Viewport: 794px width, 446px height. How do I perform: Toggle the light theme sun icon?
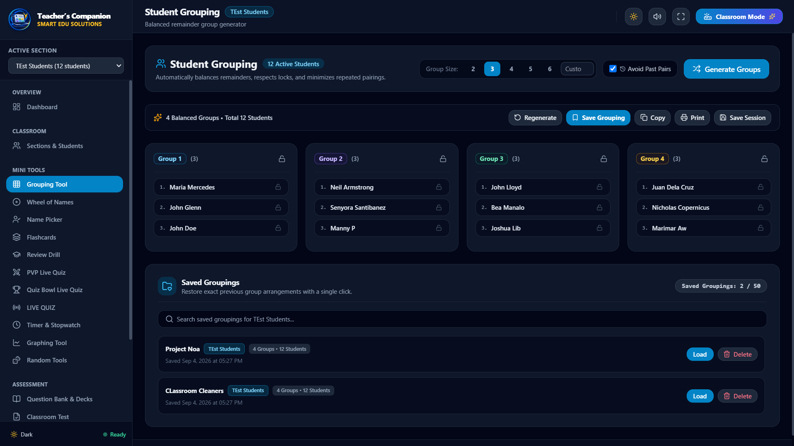tap(633, 17)
